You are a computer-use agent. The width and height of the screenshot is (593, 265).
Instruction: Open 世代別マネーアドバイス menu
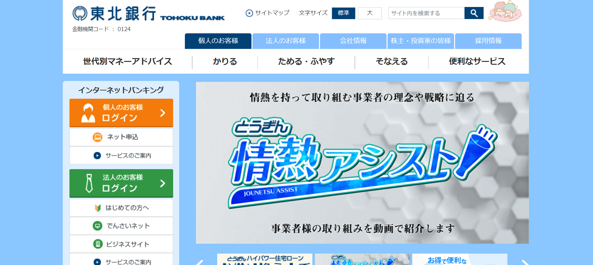127,62
